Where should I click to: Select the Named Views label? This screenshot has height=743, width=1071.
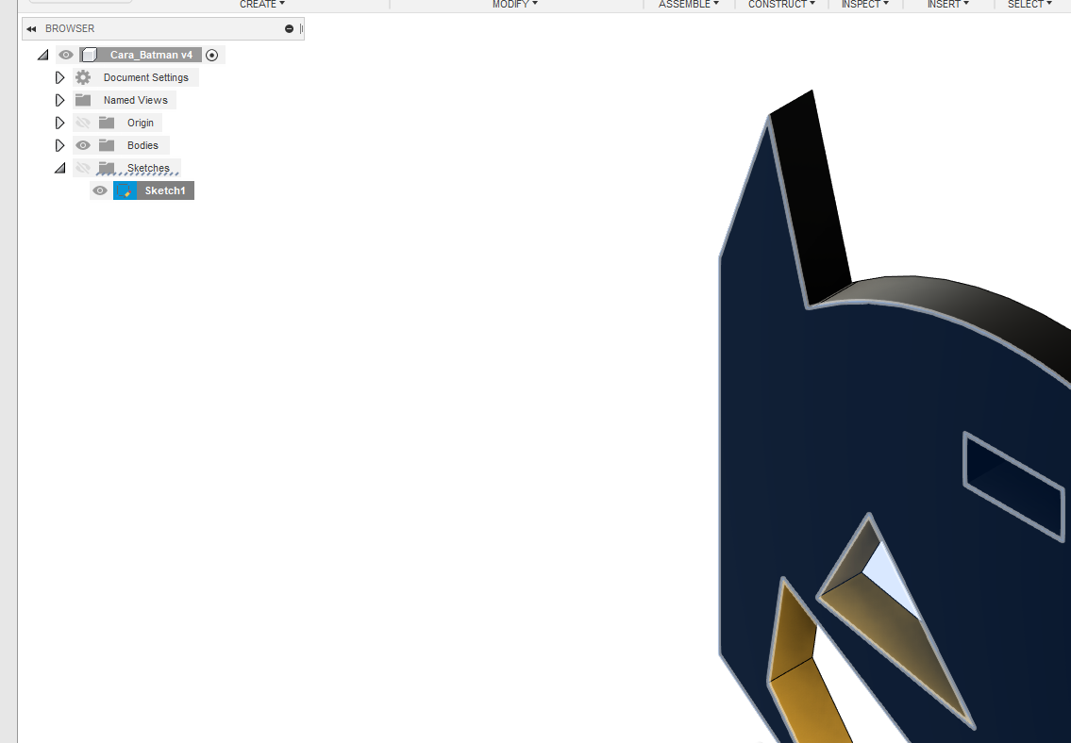[x=135, y=100]
